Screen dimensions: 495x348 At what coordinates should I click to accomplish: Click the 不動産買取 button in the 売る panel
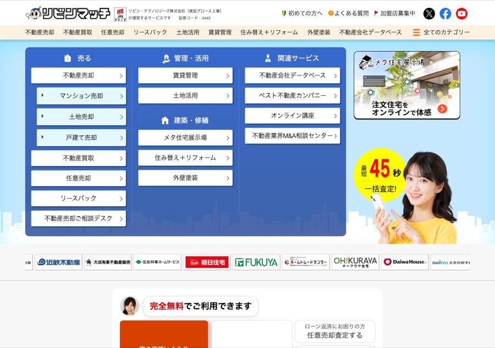point(79,158)
